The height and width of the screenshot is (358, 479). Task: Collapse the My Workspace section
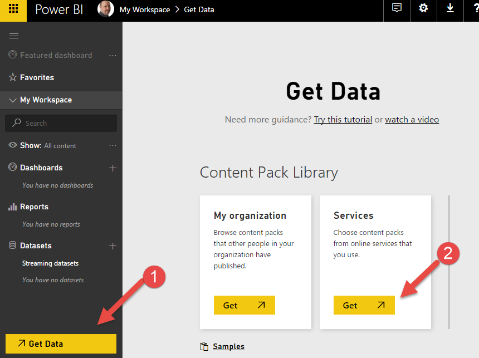point(12,100)
